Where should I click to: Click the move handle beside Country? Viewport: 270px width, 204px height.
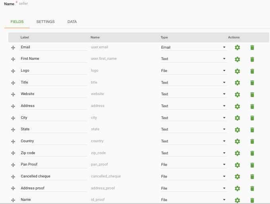(x=13, y=141)
